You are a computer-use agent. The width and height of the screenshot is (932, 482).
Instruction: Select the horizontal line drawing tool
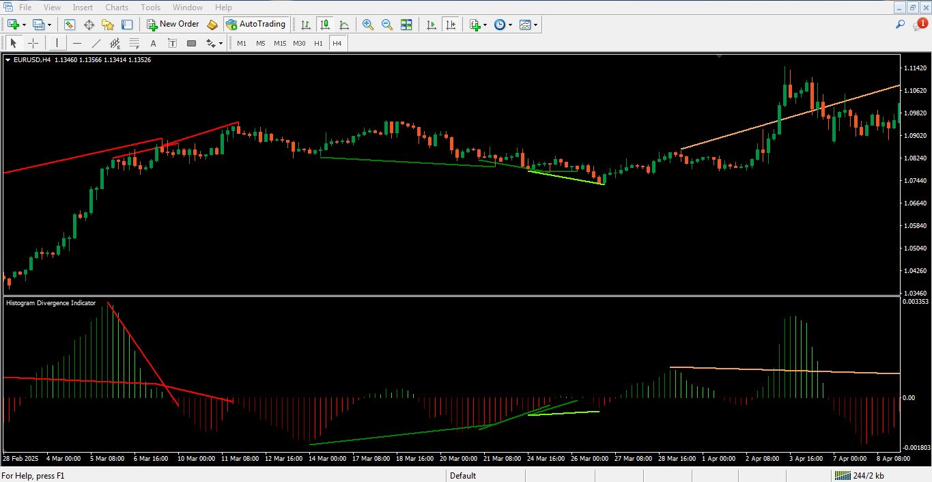tap(77, 43)
